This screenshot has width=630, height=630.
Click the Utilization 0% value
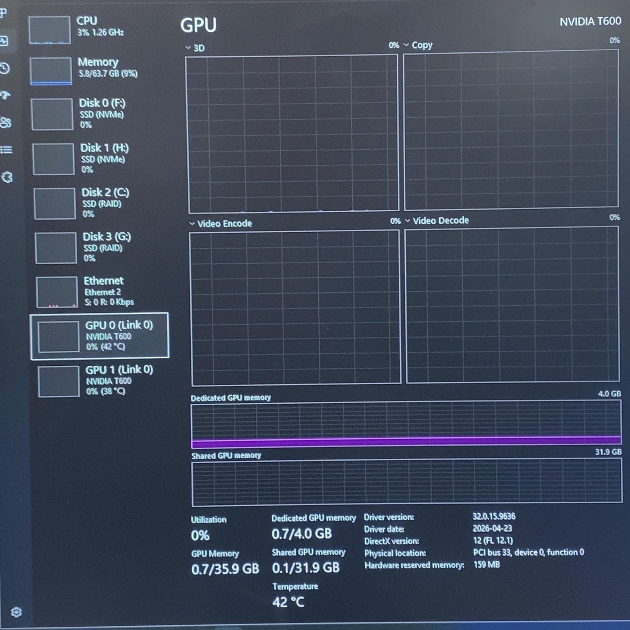[200, 535]
